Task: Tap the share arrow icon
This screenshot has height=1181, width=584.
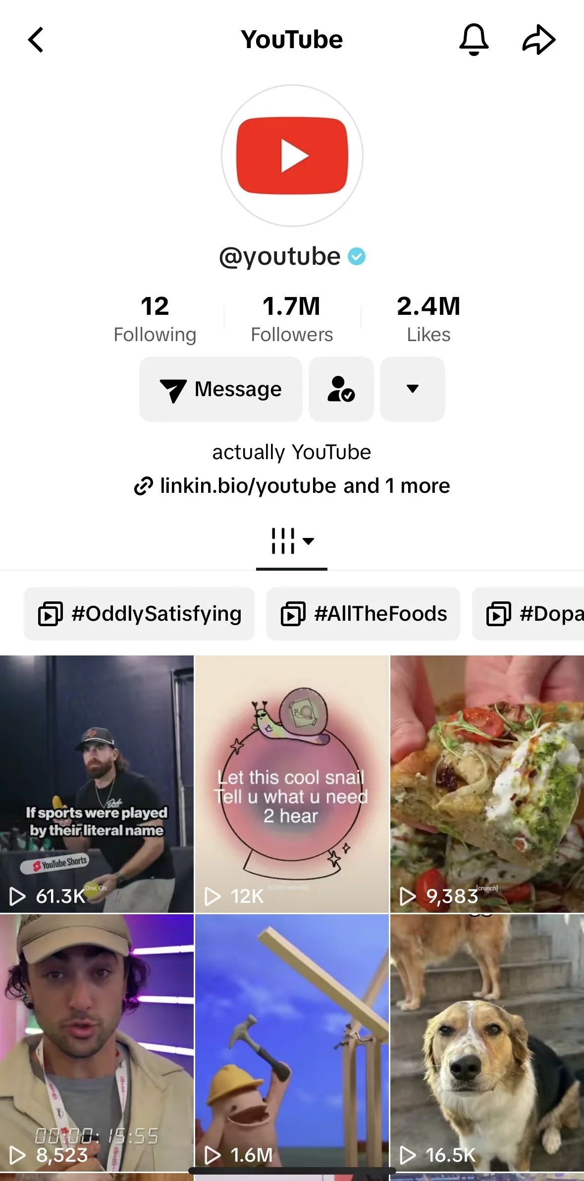Action: click(x=539, y=40)
